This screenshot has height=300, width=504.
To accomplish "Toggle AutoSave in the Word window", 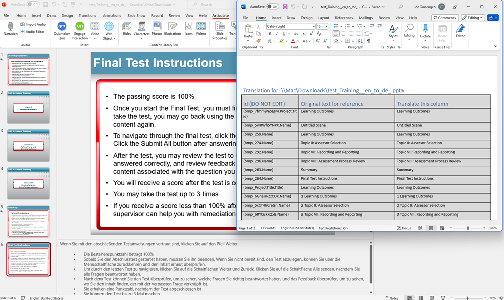I will [x=273, y=7].
